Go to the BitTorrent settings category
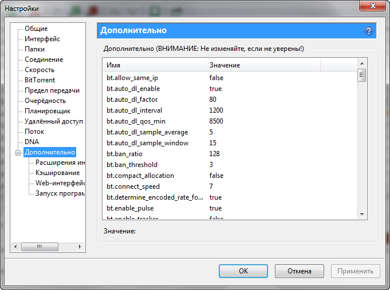The image size is (390, 290). pyautogui.click(x=40, y=80)
